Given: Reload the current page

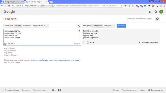Looking at the screenshot, I should pos(9,6).
